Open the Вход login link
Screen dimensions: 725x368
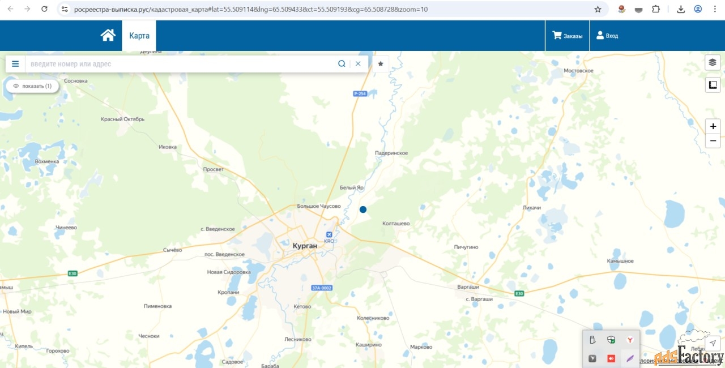607,36
